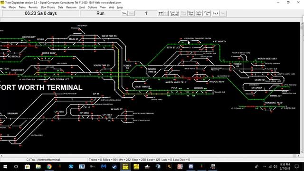Click the taskbar clock showing 8:53 PM
Screen dimensions: 304x171
click(285, 167)
